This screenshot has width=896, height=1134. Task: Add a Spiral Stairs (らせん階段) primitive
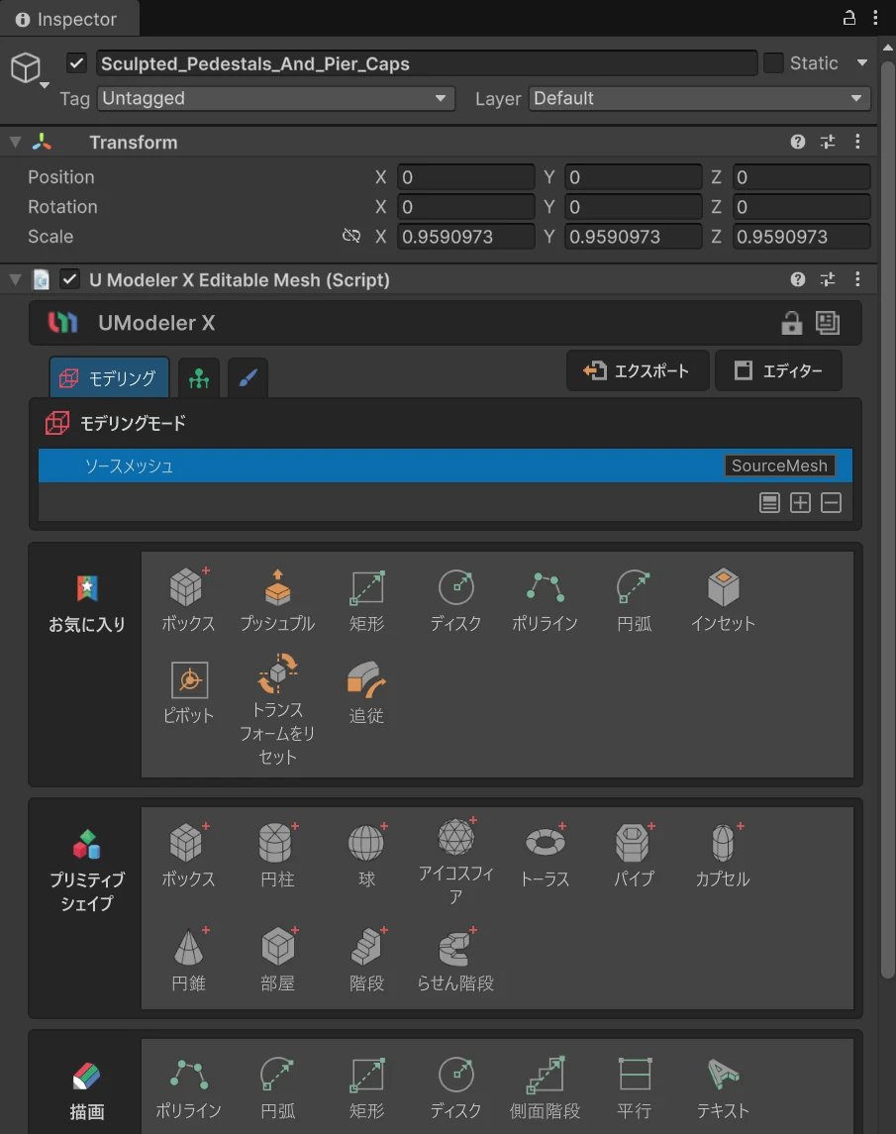click(455, 960)
